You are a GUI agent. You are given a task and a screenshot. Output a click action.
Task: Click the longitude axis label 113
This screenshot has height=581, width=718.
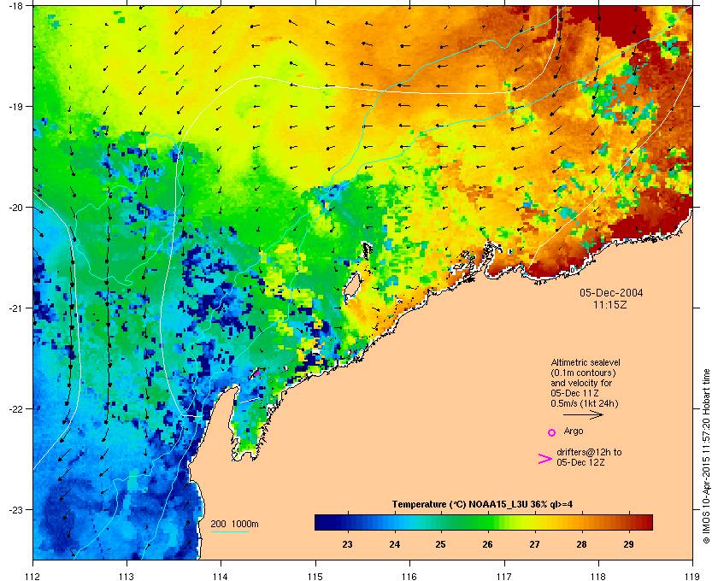127,577
